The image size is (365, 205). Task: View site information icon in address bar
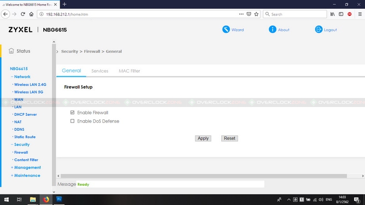click(42, 14)
